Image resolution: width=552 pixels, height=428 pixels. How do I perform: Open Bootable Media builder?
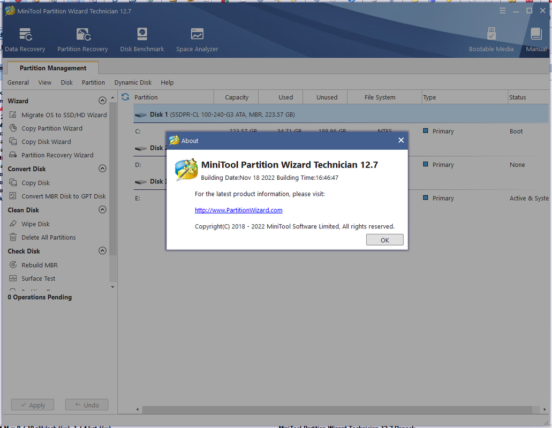[x=491, y=40]
